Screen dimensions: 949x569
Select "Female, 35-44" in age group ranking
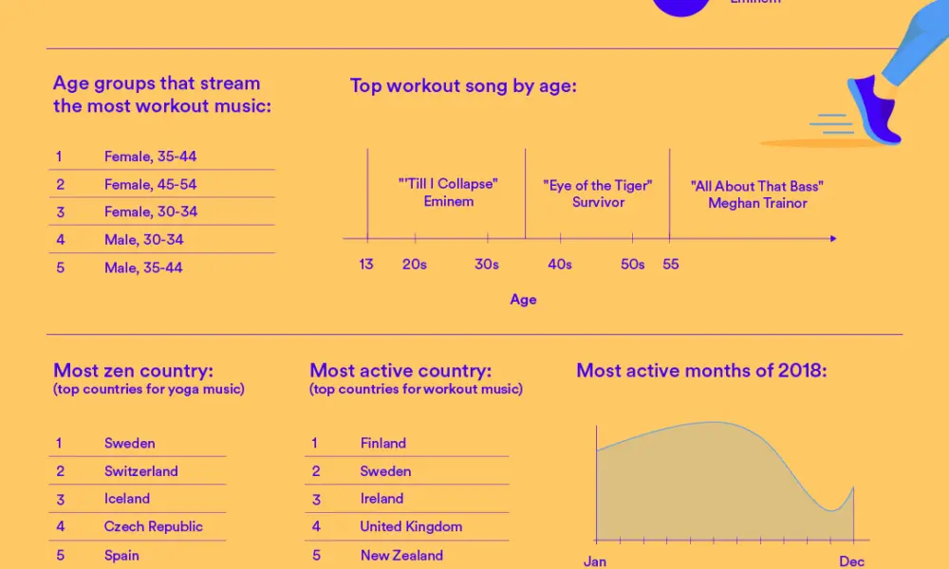point(150,156)
